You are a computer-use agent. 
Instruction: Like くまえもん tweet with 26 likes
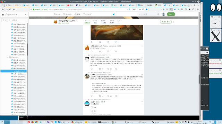click(x=108, y=96)
